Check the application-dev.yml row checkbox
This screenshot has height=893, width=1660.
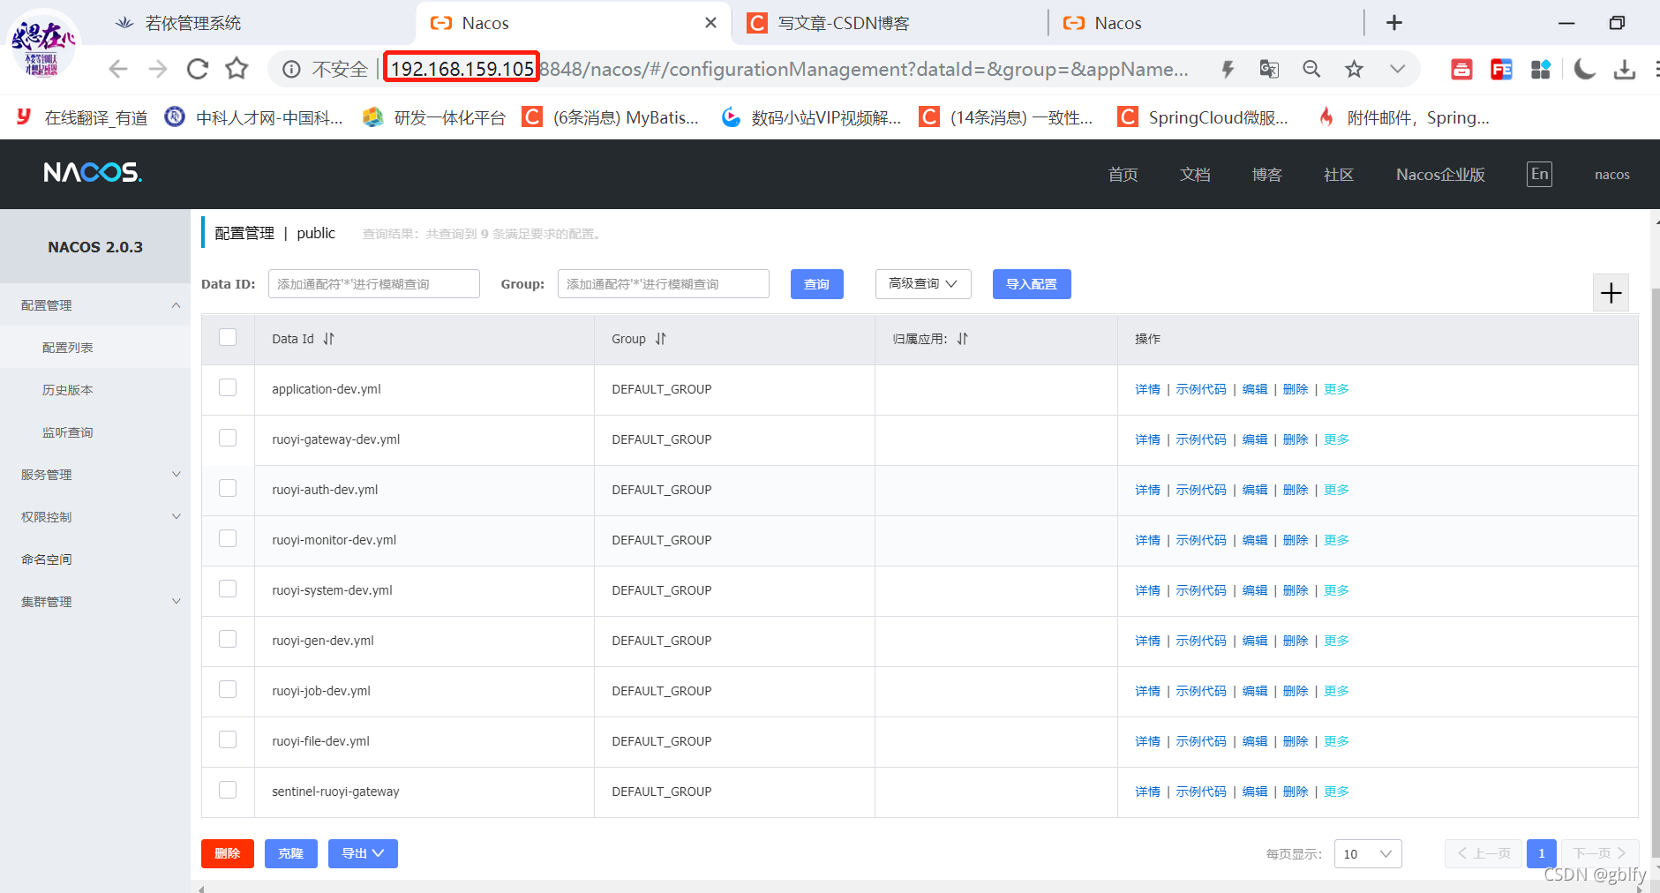tap(228, 387)
